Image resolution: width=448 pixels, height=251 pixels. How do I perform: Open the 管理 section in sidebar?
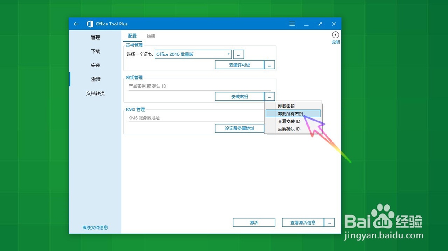95,38
